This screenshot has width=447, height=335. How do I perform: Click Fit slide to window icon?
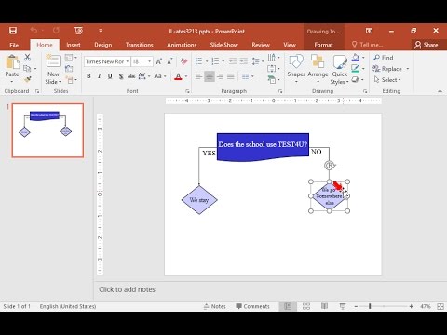click(440, 306)
